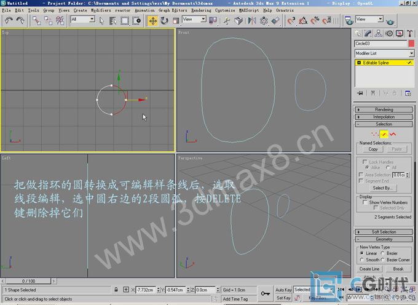Enable the Show Vertex Numbers checkbox
Screen dimensions: 418x305
[365, 202]
